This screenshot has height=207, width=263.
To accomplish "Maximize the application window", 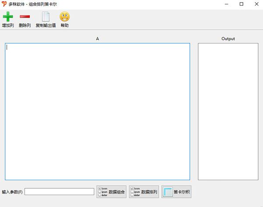I will point(241,4).
